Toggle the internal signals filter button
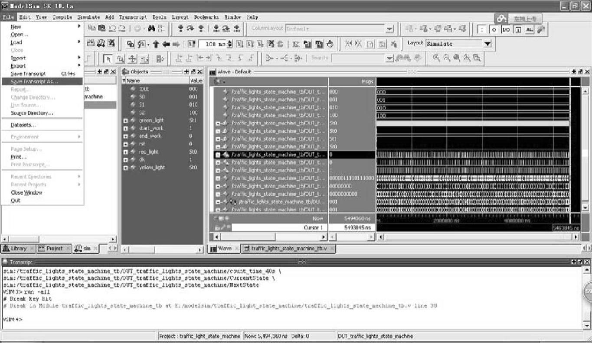Viewport: 592px width, 343px height. (518, 29)
